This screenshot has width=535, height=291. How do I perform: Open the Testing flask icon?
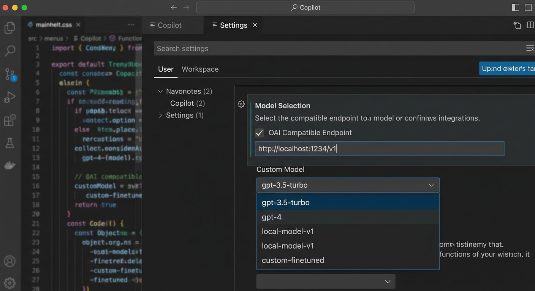[9, 143]
